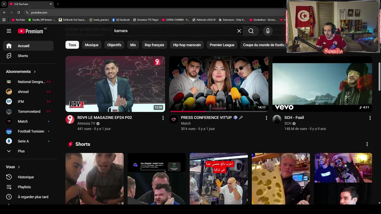Open the IFM subscription channel
The image size is (381, 214).
[x=28, y=102]
